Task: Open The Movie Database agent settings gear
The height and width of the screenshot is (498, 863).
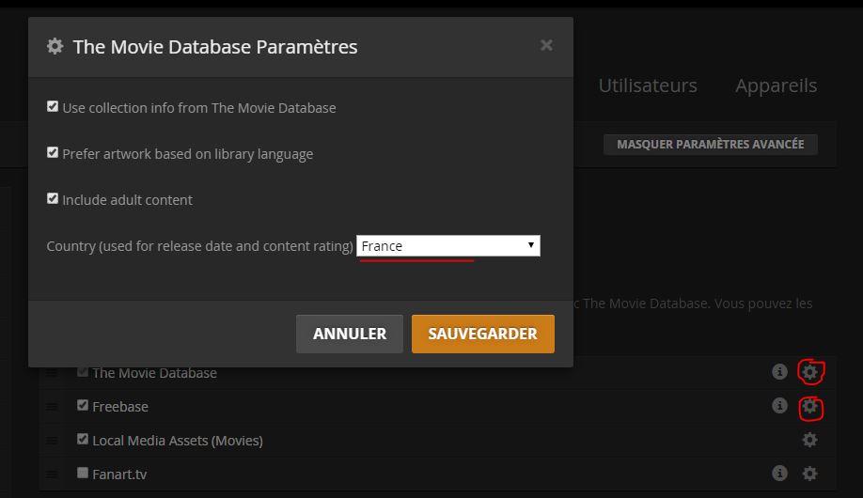Action: [809, 372]
